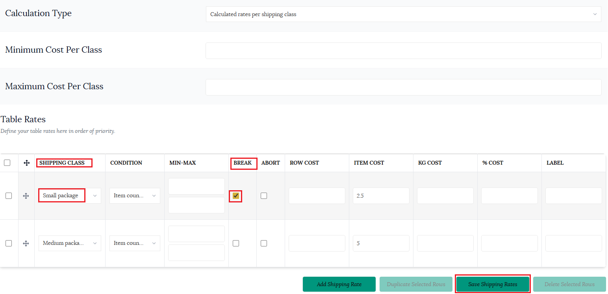608x294 pixels.
Task: Click the Min field in Small package row
Action: click(x=196, y=186)
